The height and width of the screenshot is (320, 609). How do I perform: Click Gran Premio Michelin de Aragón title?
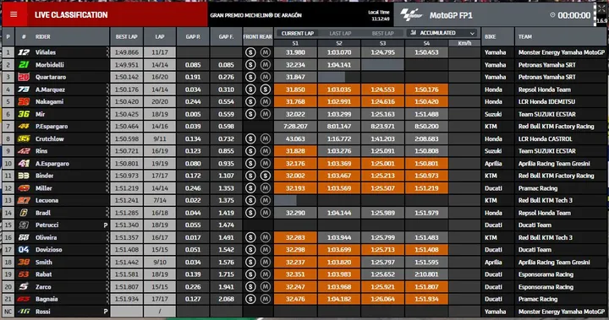pos(256,15)
